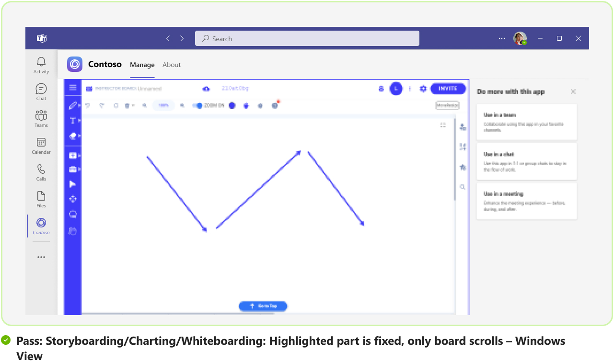
Task: Click the Go to Top button
Action: pos(263,306)
